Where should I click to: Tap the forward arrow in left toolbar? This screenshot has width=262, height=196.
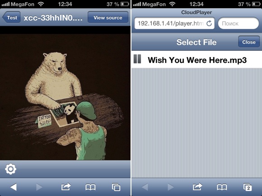pyautogui.click(x=39, y=187)
